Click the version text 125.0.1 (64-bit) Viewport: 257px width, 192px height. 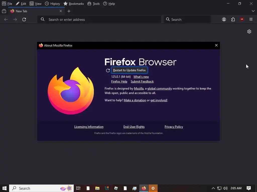(x=121, y=77)
